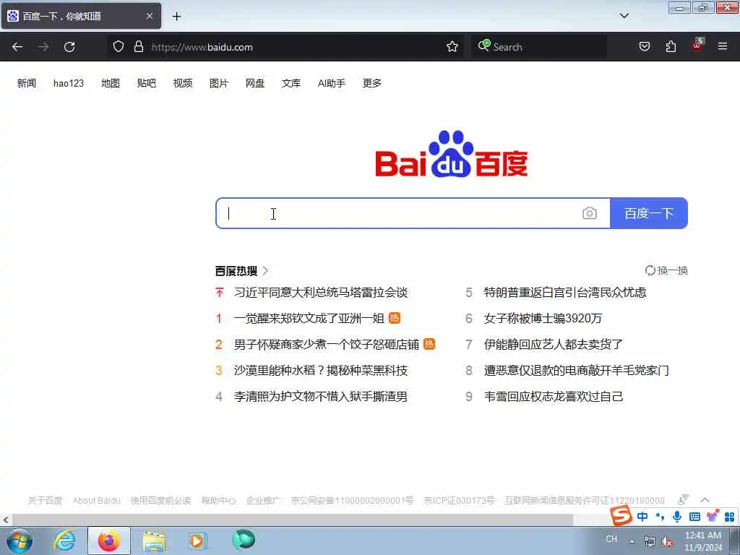Open the Windows Start button

[x=20, y=541]
